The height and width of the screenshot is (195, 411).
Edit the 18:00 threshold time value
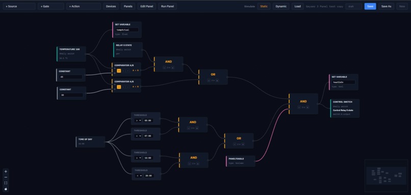pyautogui.click(x=148, y=158)
